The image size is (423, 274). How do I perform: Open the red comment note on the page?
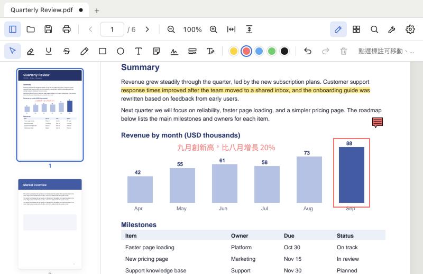[x=378, y=122]
